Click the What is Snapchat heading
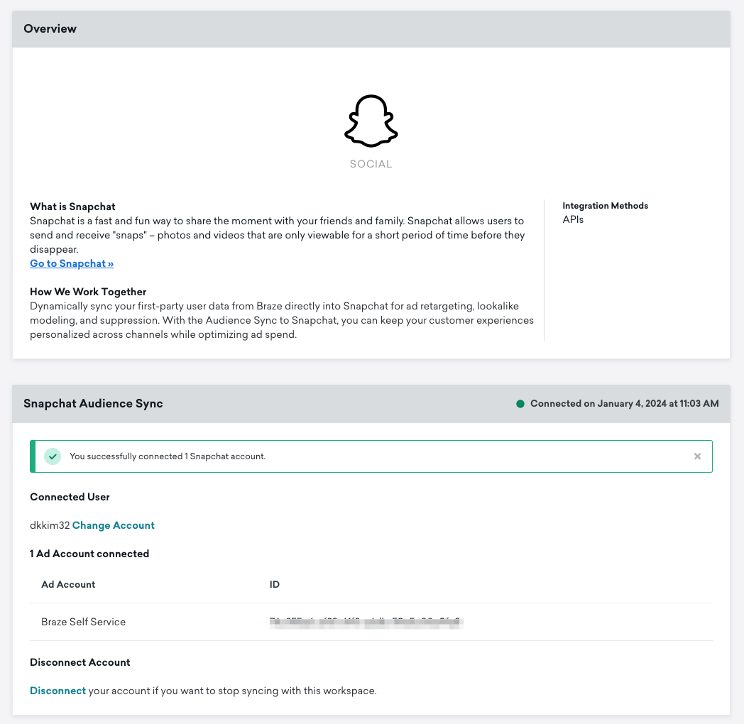 (x=72, y=207)
